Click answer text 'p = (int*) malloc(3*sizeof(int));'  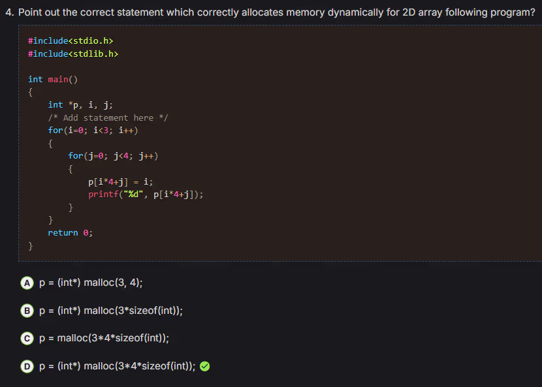tap(110, 311)
